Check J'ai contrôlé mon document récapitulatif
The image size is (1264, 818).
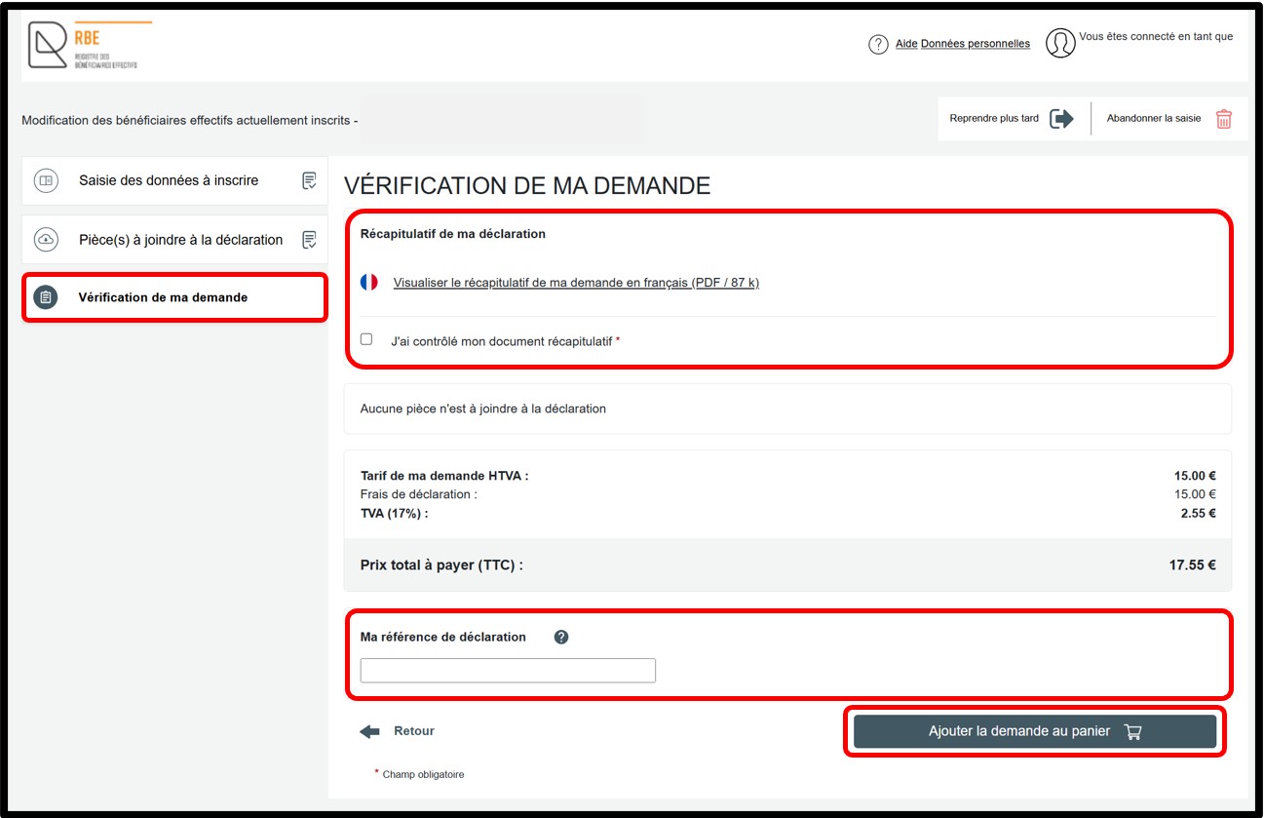point(366,339)
